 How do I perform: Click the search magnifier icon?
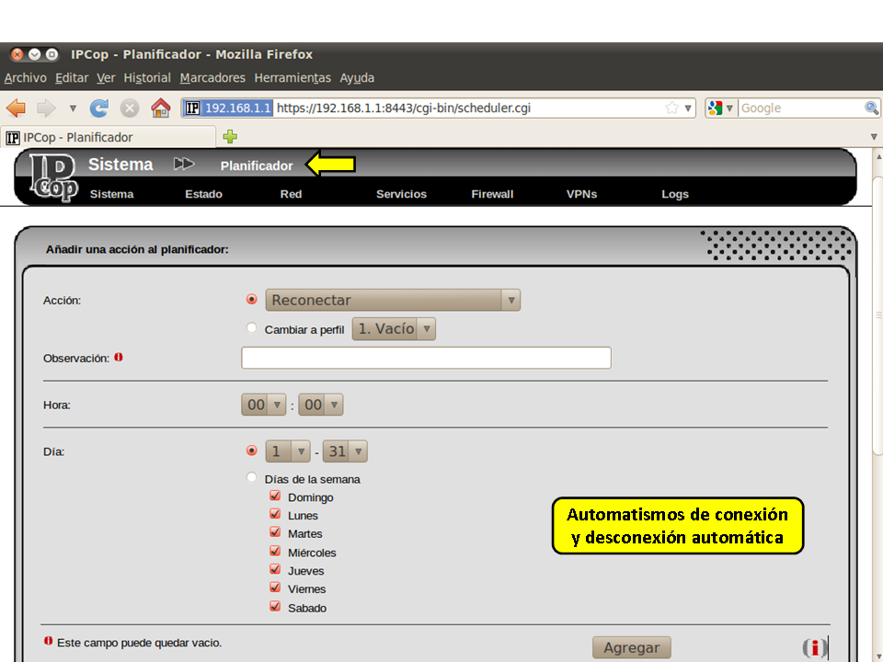[x=871, y=108]
